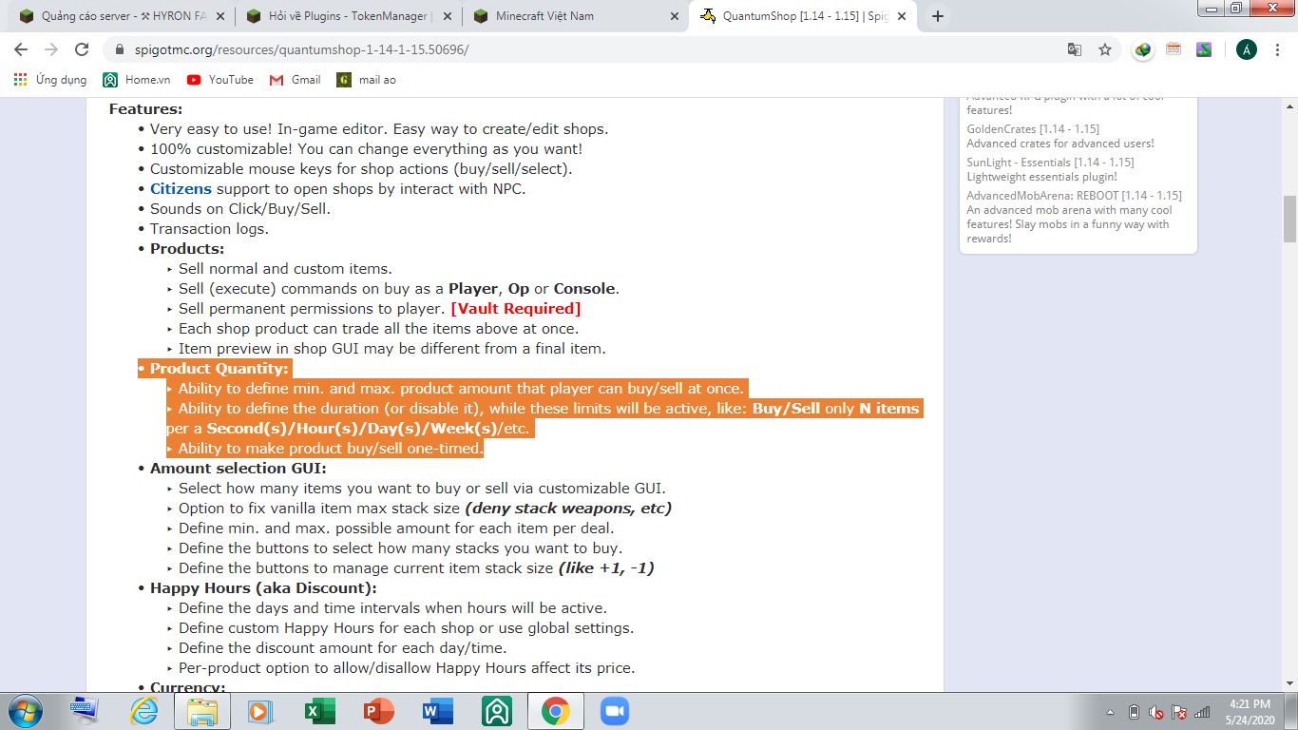Viewport: 1298px width, 730px height.
Task: Launch Internet Explorer from the taskbar
Action: [x=143, y=710]
